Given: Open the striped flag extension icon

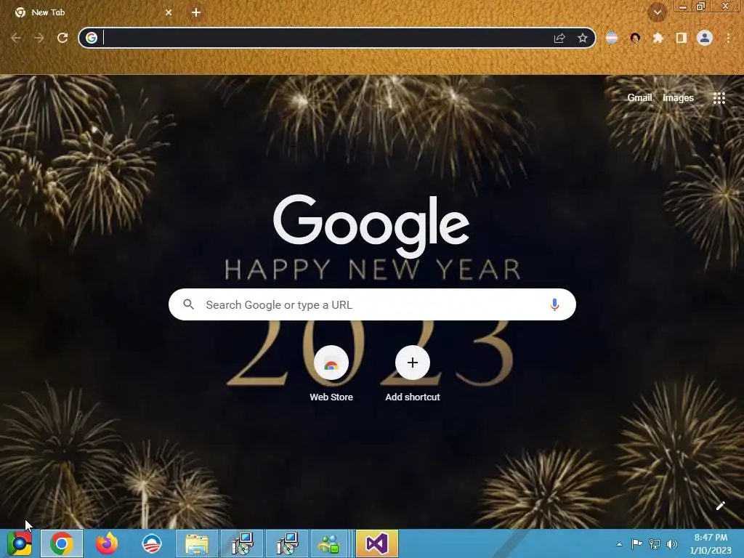Looking at the screenshot, I should (x=612, y=38).
